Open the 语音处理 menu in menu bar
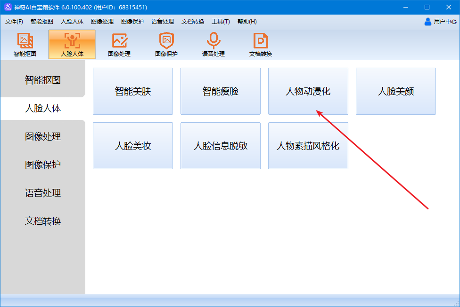The height and width of the screenshot is (307, 460). (x=163, y=21)
